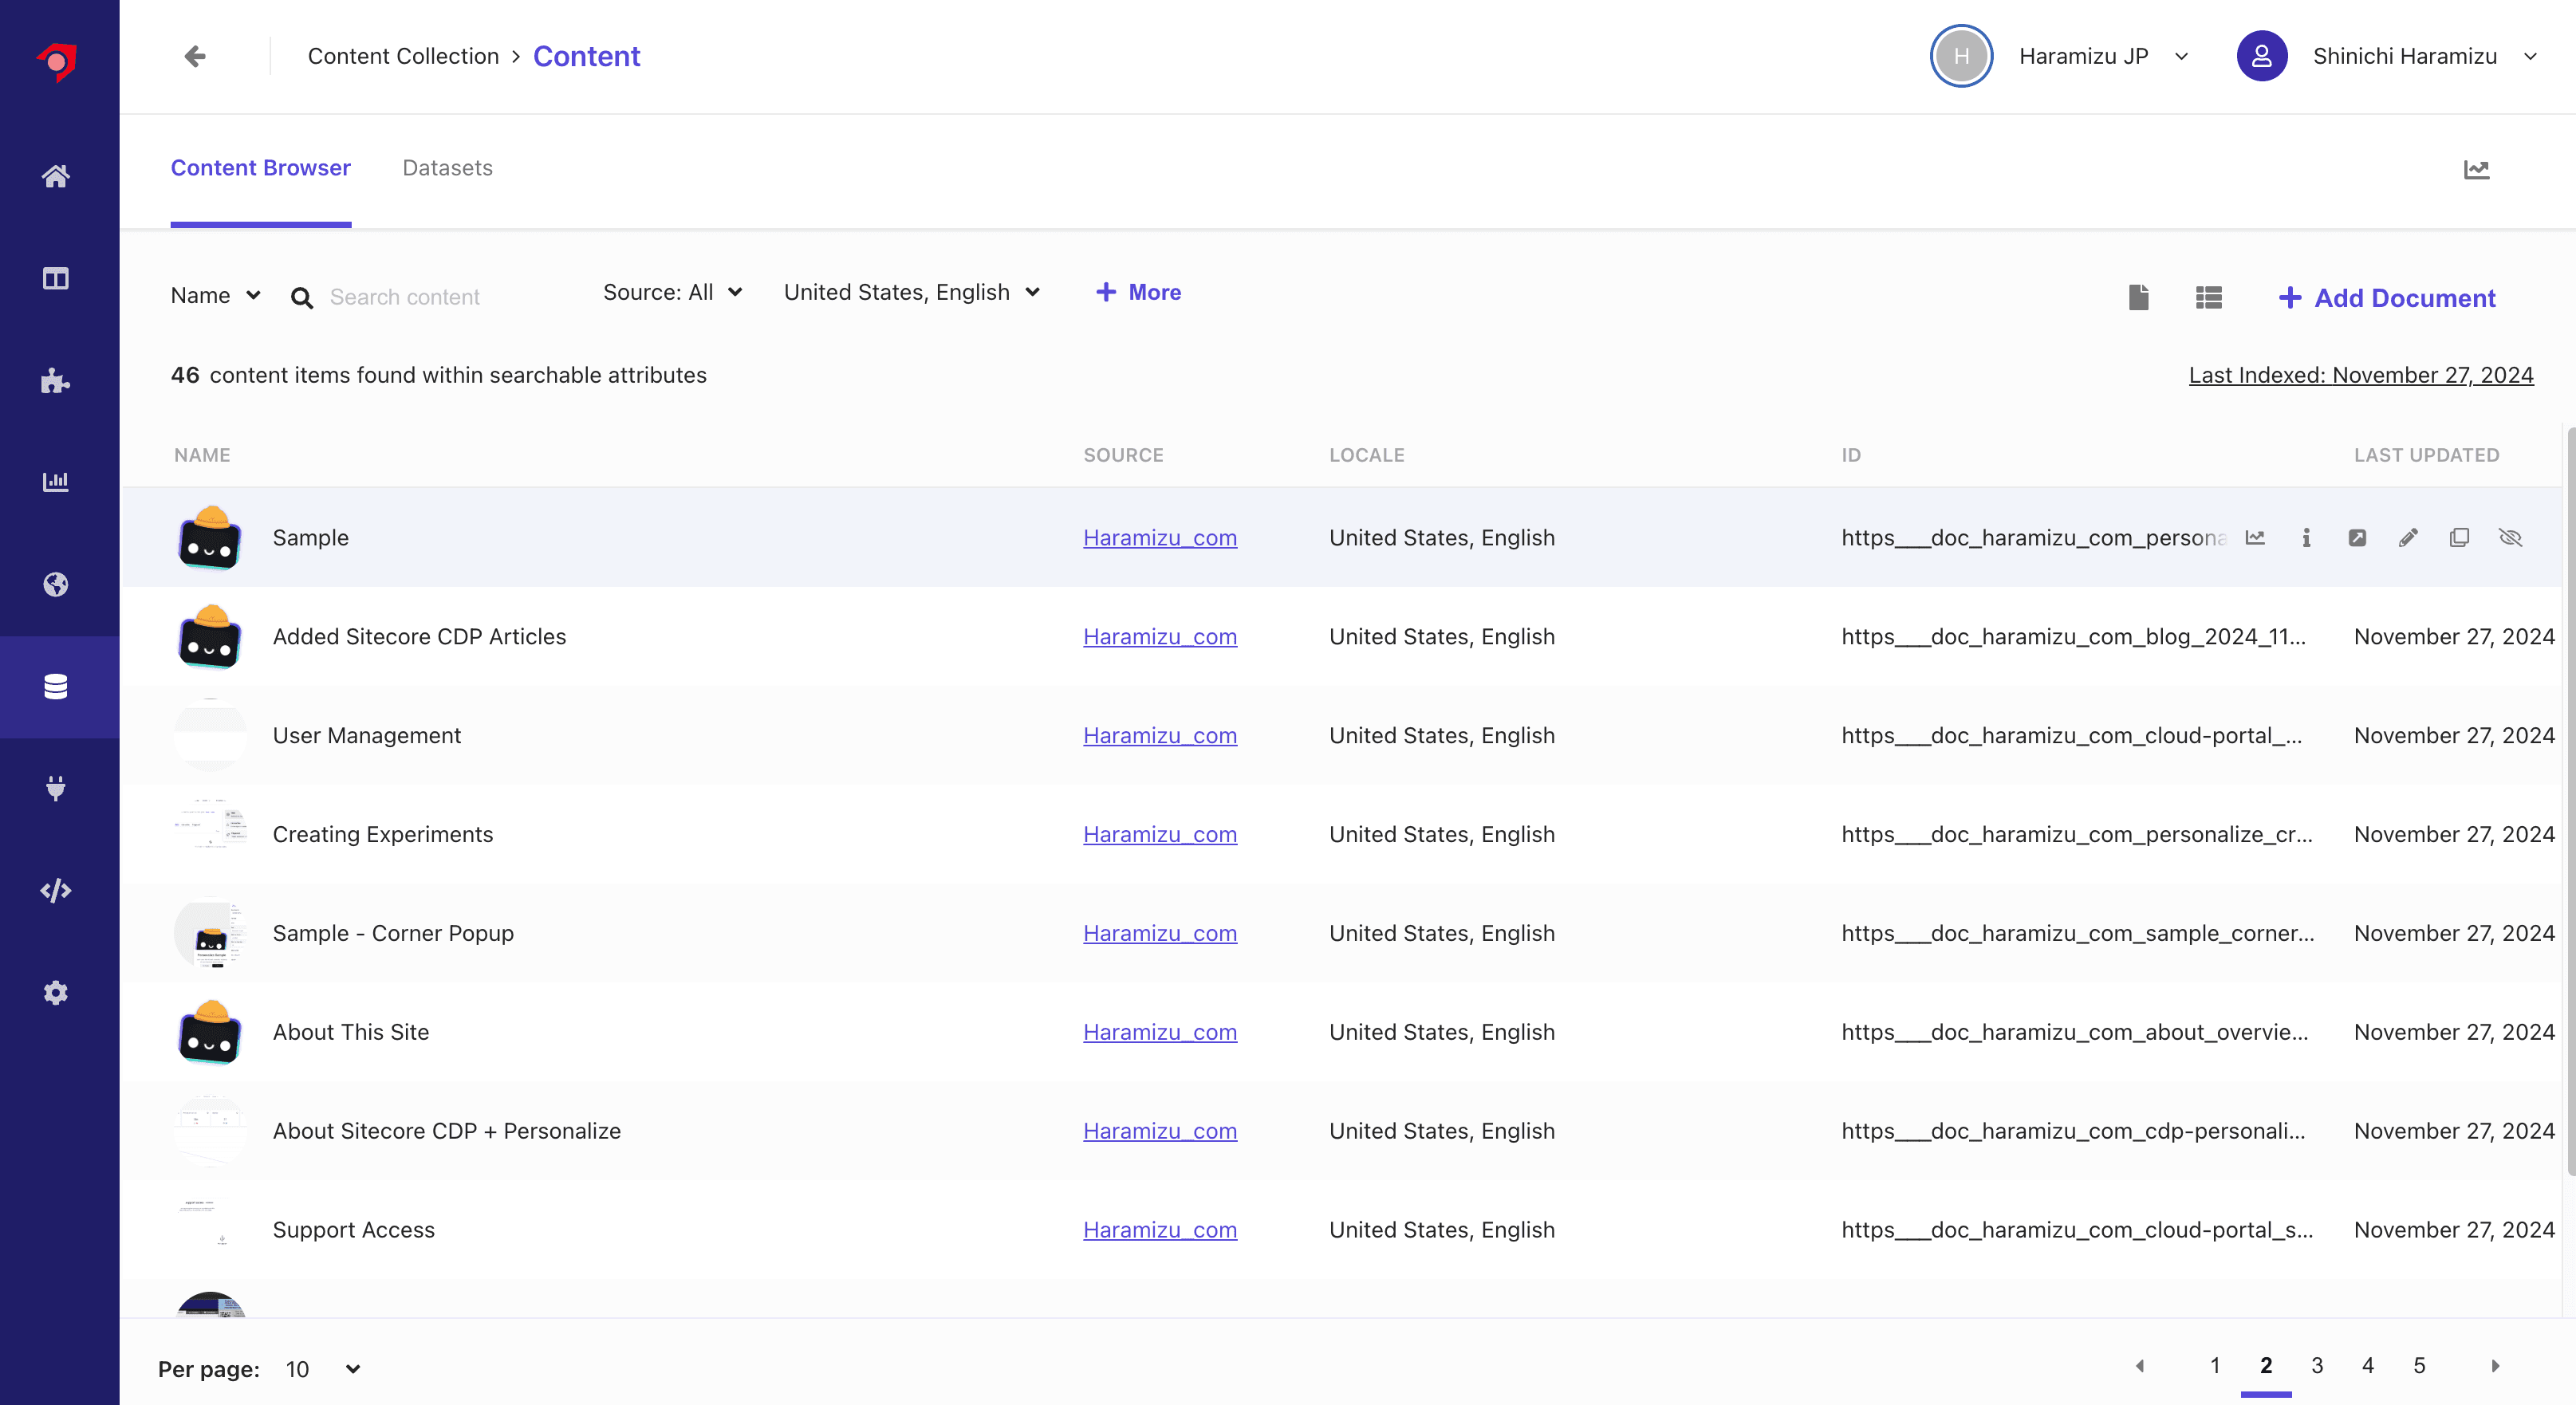The height and width of the screenshot is (1405, 2576).
Task: Toggle hide visibility eye icon on Sample row
Action: coord(2510,538)
